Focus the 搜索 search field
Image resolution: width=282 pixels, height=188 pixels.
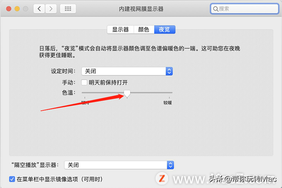point(244,8)
